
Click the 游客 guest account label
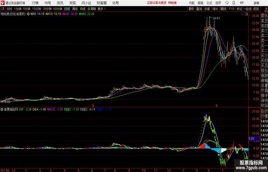(256, 3)
